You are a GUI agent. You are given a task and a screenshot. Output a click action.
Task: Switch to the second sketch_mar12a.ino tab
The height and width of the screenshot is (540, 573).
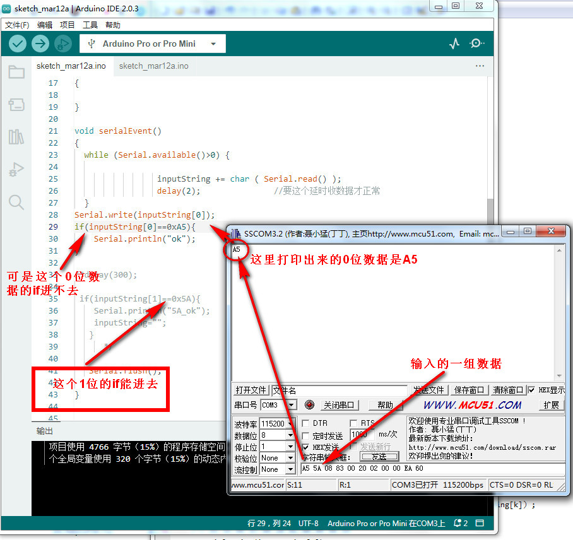pyautogui.click(x=154, y=66)
